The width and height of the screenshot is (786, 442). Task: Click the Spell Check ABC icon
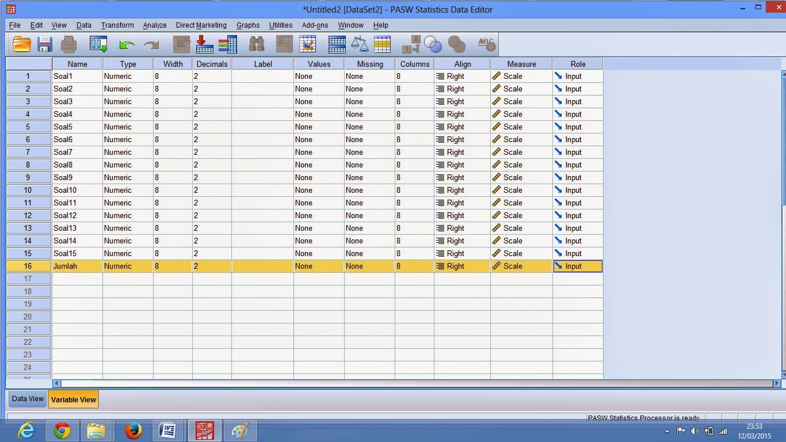click(486, 43)
